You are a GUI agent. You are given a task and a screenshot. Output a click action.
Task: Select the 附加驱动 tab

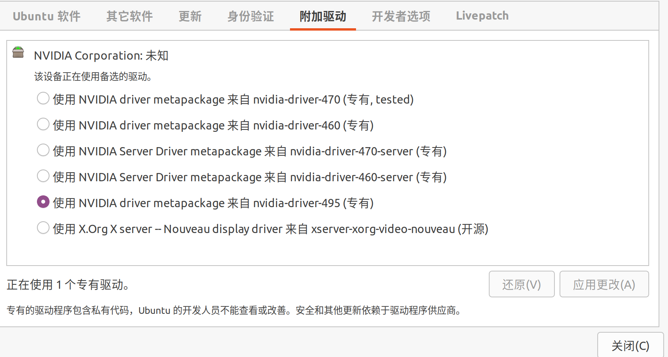tap(323, 16)
